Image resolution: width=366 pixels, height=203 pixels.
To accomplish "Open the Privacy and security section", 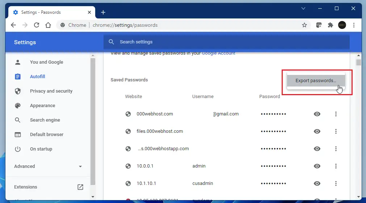I will pos(51,91).
